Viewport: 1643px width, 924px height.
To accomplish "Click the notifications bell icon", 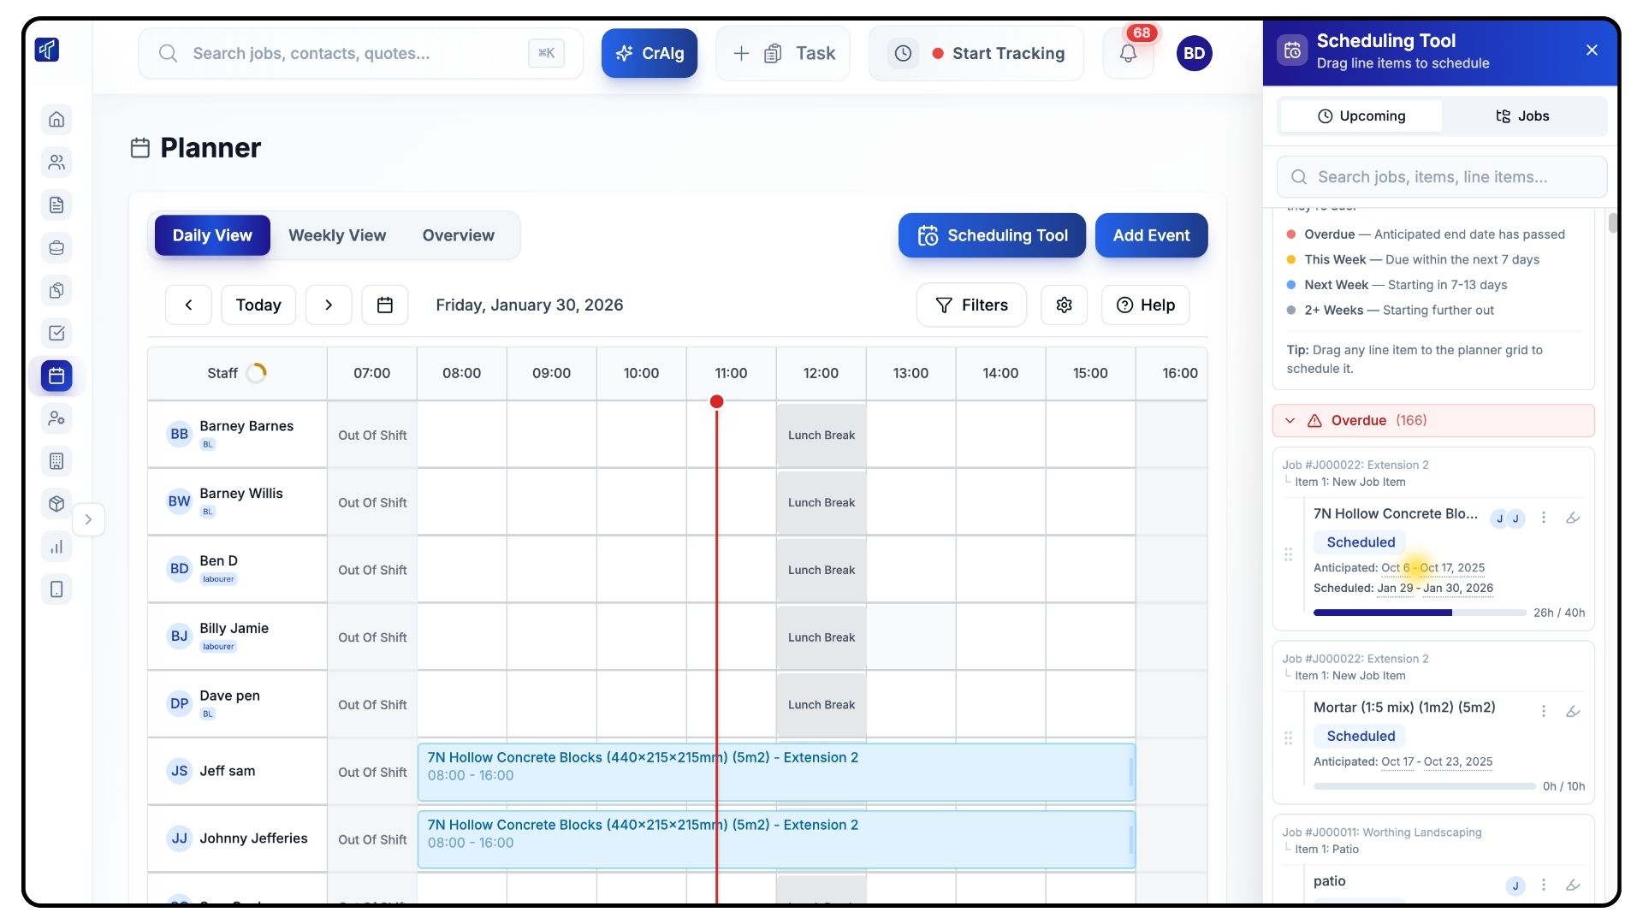I will point(1128,54).
